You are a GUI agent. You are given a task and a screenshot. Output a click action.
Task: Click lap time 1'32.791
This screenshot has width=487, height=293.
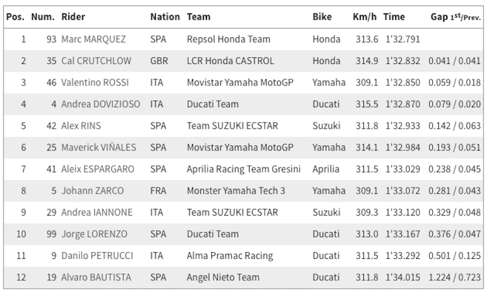pyautogui.click(x=402, y=40)
